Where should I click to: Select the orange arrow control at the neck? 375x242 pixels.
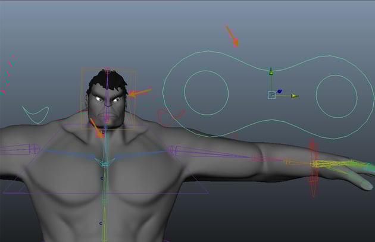pos(97,128)
